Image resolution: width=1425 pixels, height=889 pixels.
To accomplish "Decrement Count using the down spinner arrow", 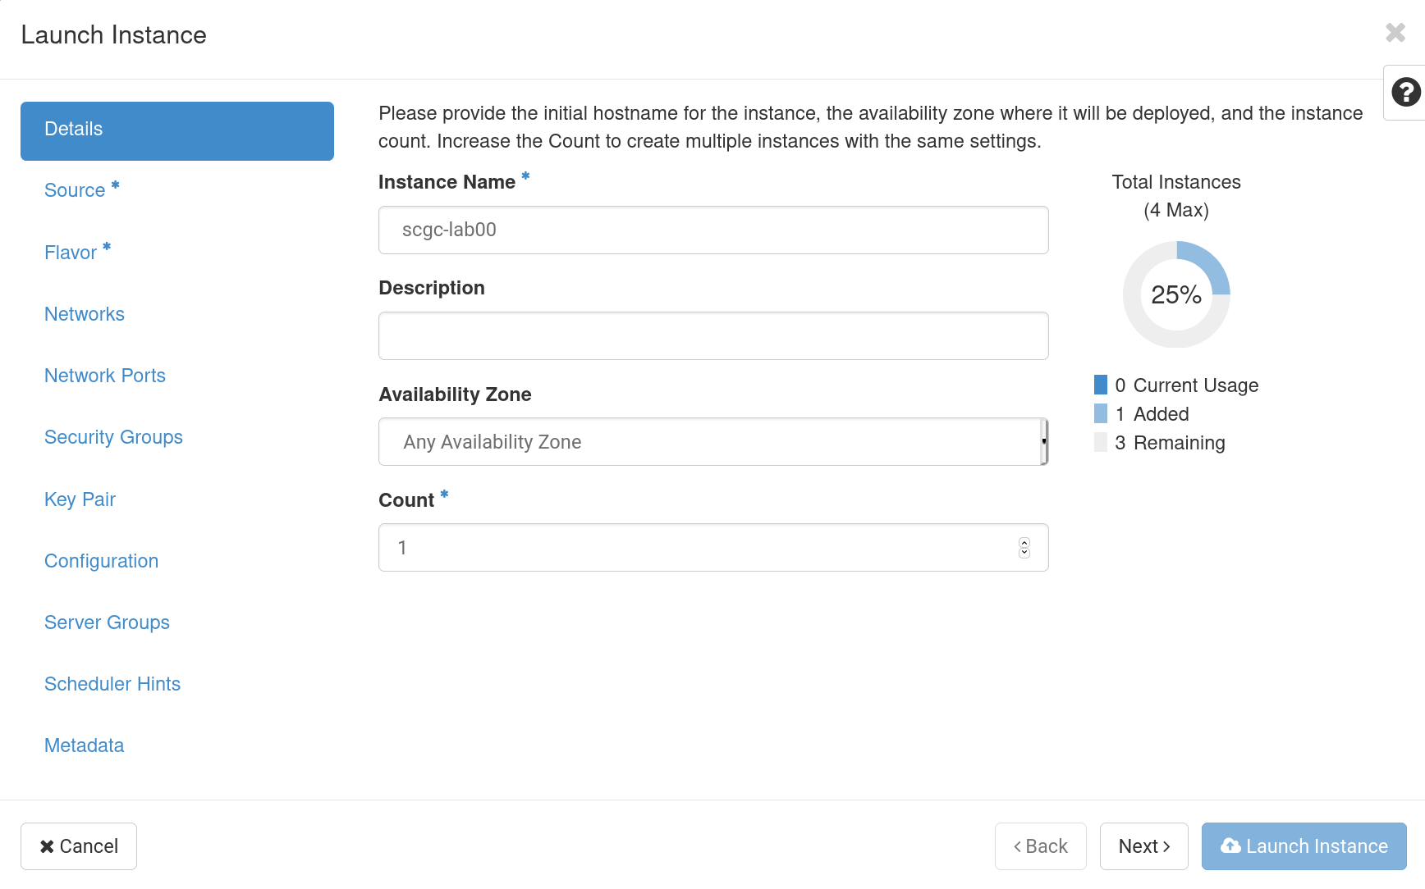I will [x=1024, y=553].
